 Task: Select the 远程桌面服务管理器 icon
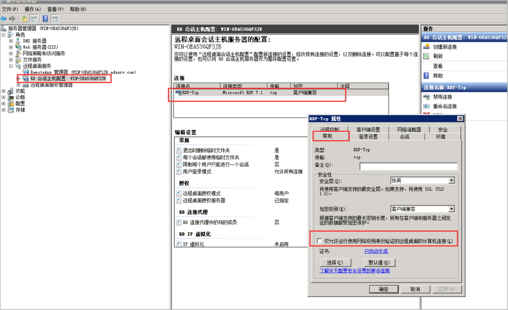[26, 85]
